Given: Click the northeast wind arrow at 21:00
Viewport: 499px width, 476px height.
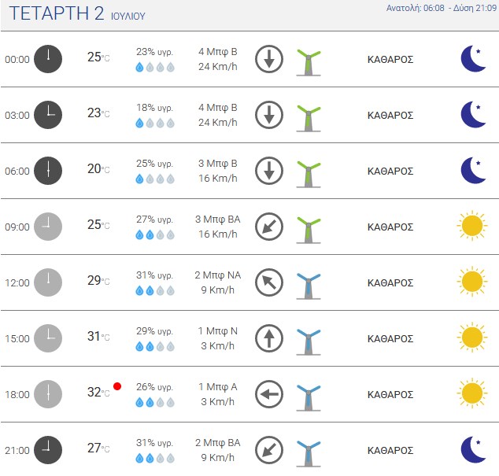Looking at the screenshot, I should pos(269,450).
